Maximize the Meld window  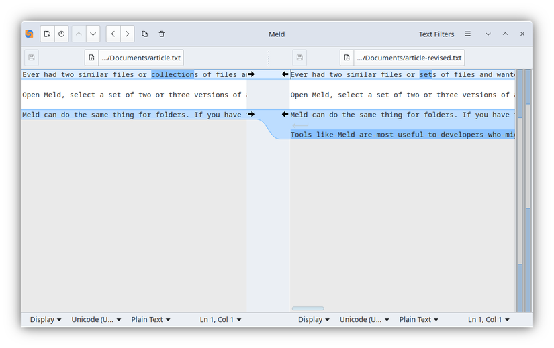click(x=505, y=34)
